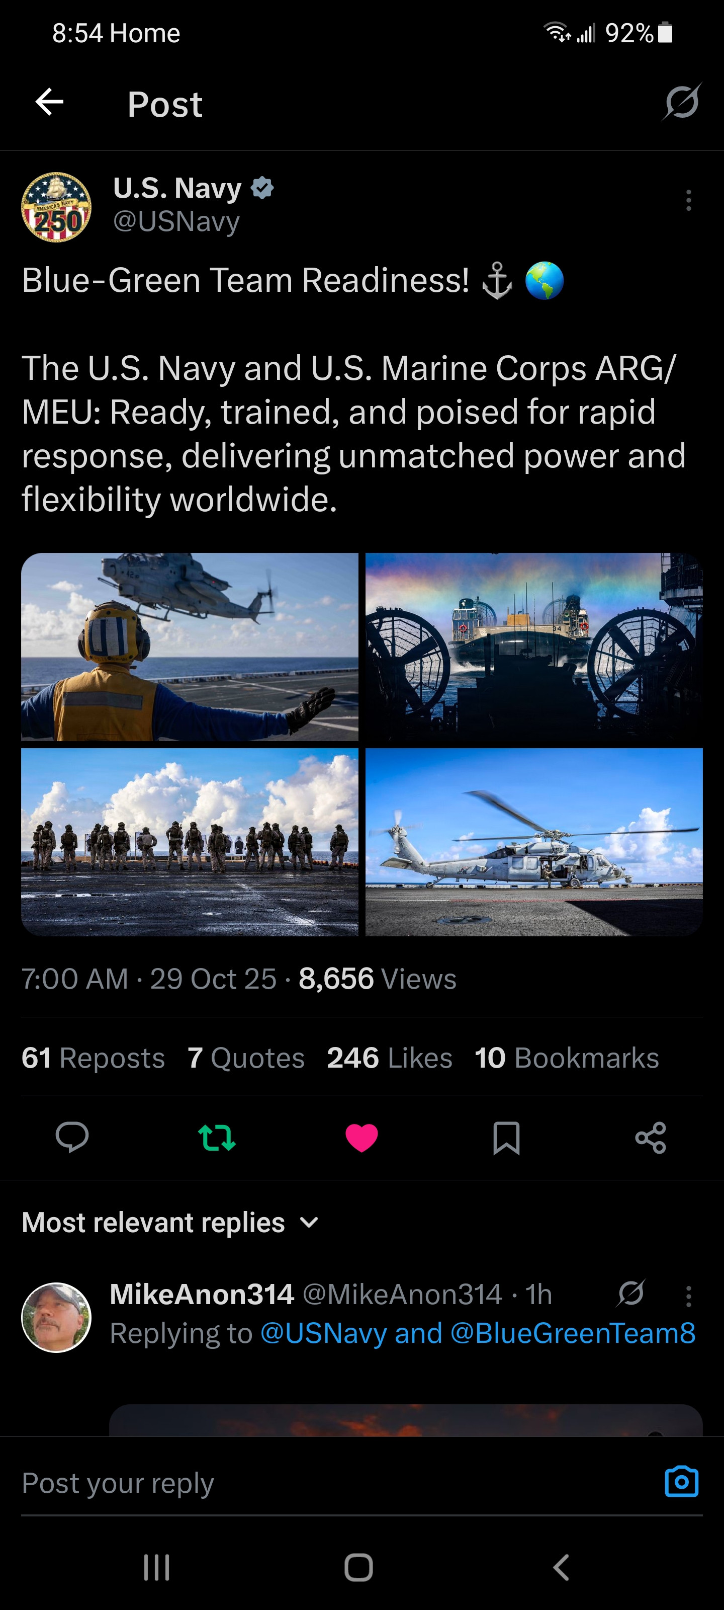Open the camera icon in the reply bar
The width and height of the screenshot is (724, 1610).
click(682, 1481)
